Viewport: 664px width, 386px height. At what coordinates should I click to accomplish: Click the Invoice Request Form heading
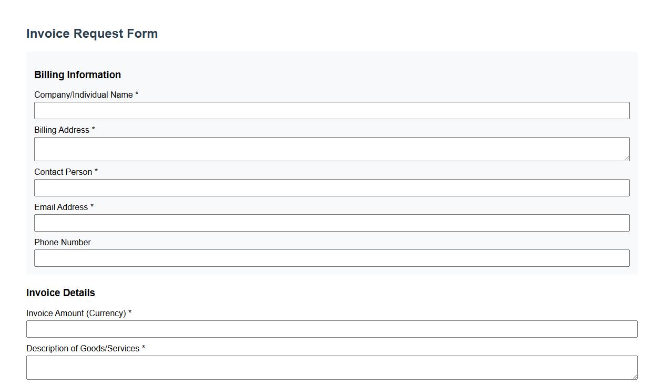pos(92,33)
